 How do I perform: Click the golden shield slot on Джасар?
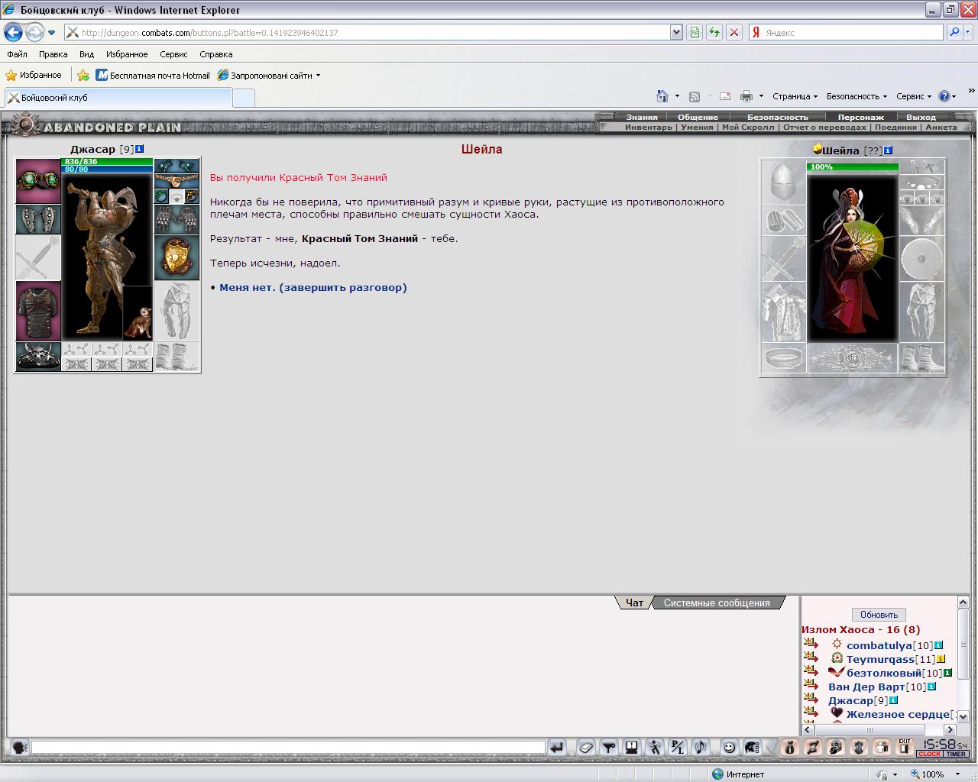tap(176, 257)
